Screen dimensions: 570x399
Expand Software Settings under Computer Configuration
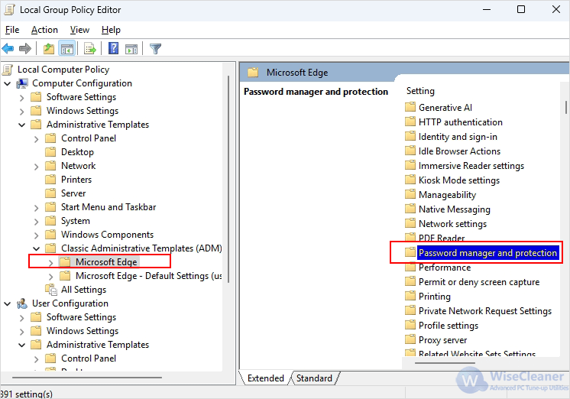pyautogui.click(x=22, y=98)
